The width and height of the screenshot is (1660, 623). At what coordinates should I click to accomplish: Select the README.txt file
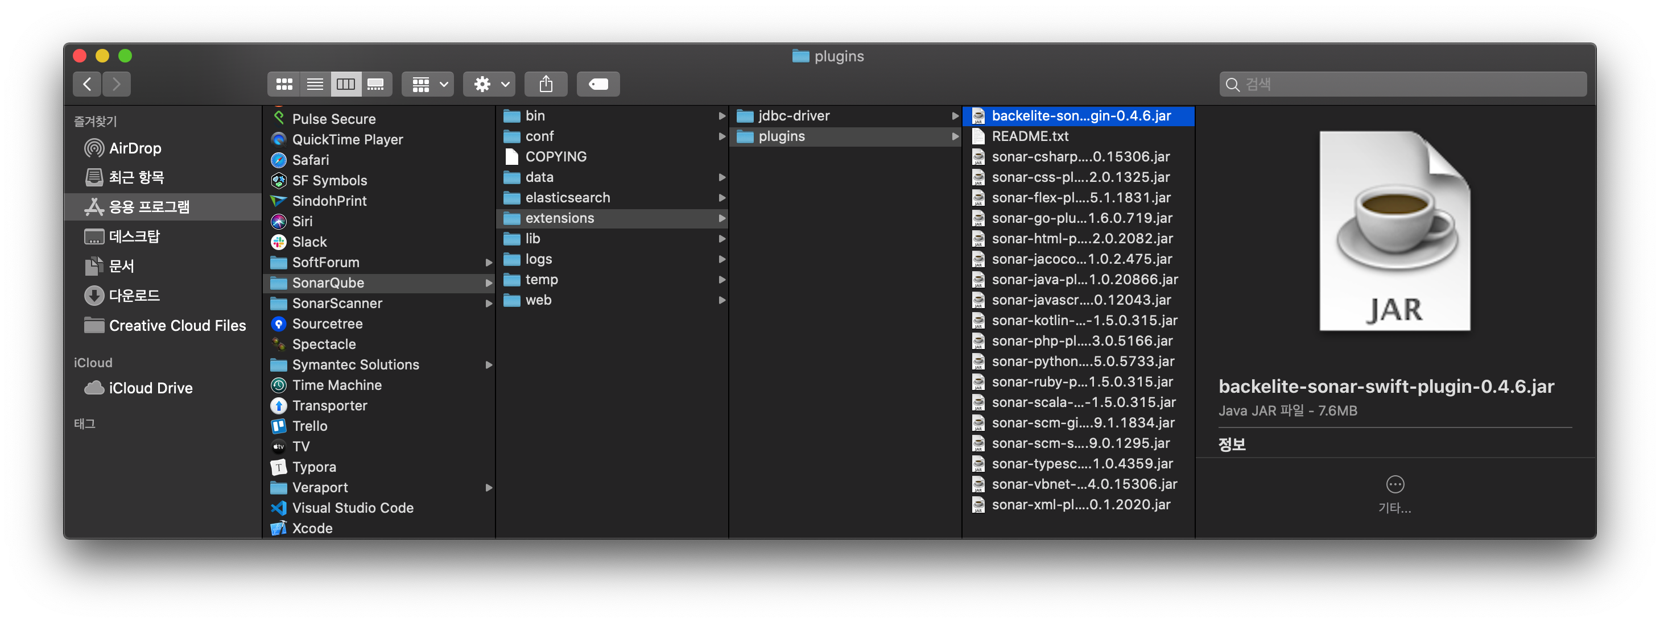[1030, 136]
